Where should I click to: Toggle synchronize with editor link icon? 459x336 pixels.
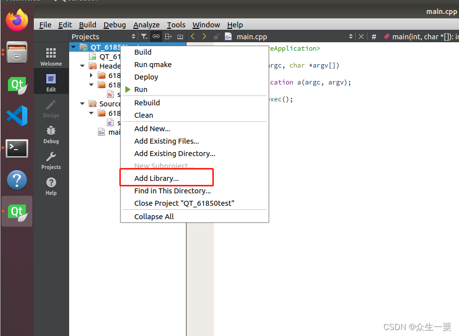coord(156,37)
